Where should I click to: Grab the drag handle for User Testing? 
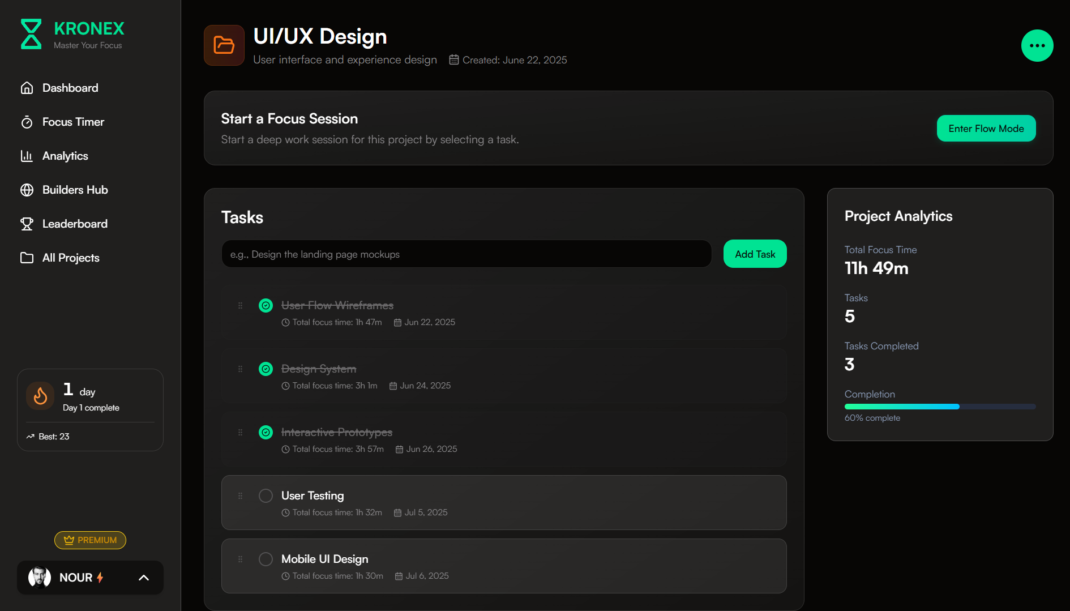click(x=241, y=496)
